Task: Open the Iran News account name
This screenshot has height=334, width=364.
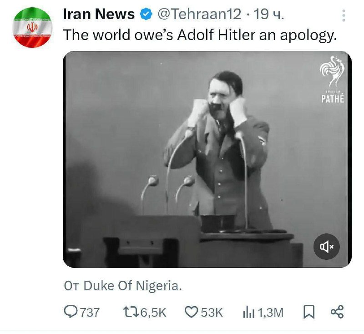Action: 98,15
